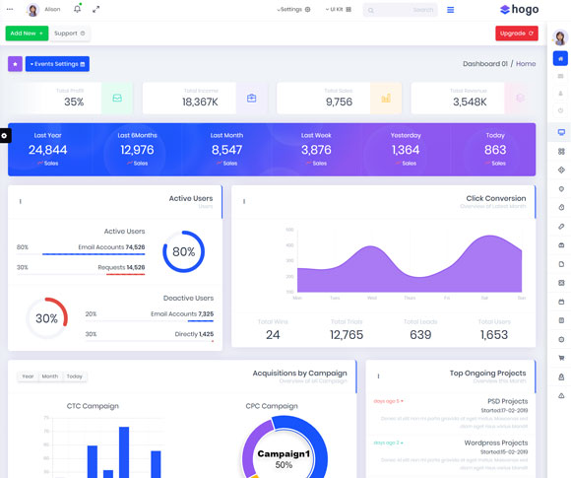Click the Last Month 8,547 stat
The image size is (571, 478).
[x=226, y=150]
